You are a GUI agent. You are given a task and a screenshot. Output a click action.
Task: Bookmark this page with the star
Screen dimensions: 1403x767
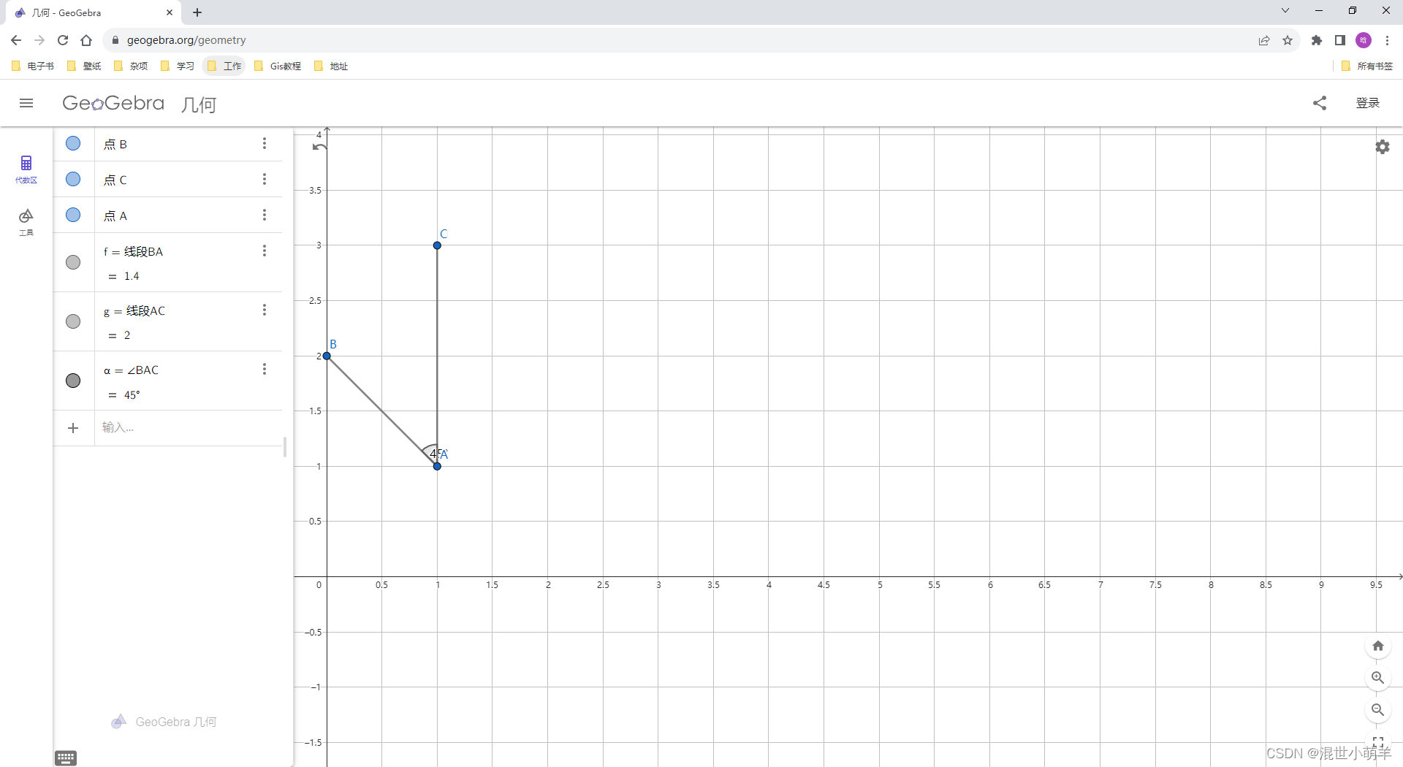click(x=1288, y=40)
